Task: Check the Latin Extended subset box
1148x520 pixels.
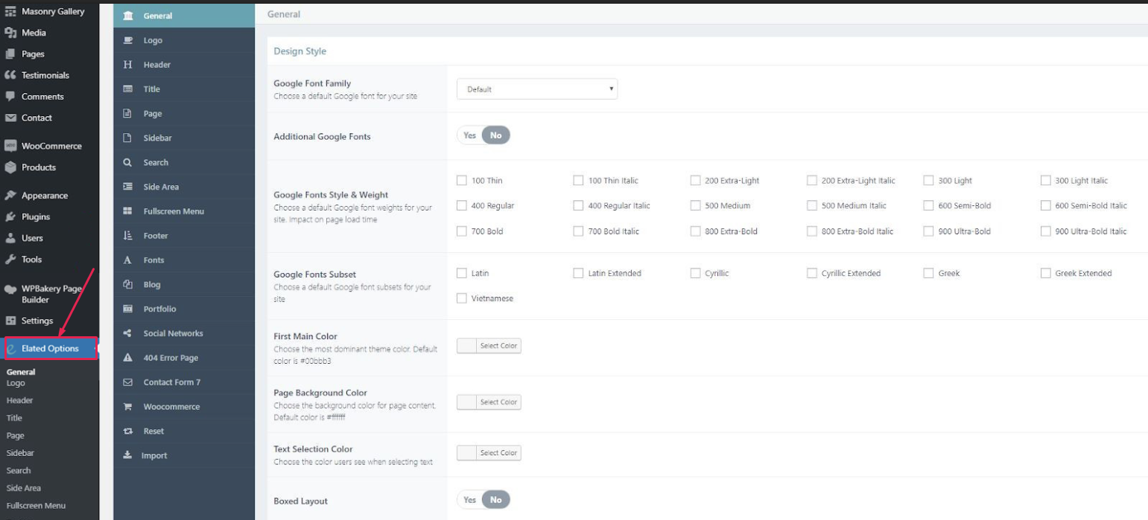Action: pyautogui.click(x=578, y=273)
